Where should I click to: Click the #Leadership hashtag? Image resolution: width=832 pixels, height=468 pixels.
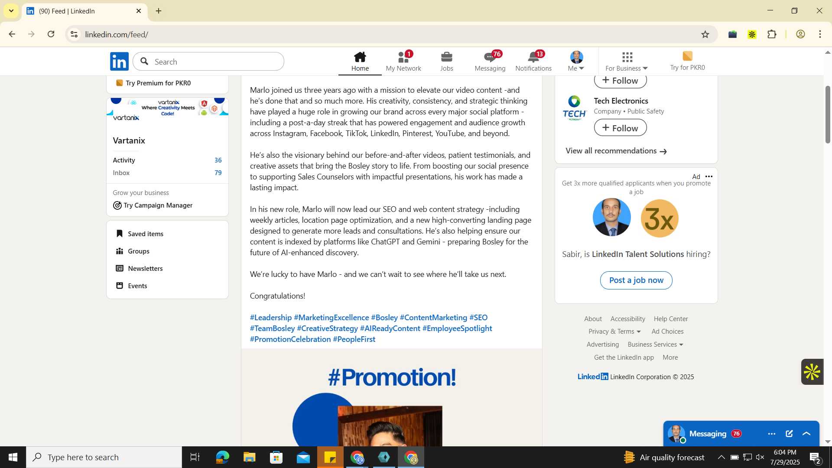point(271,318)
